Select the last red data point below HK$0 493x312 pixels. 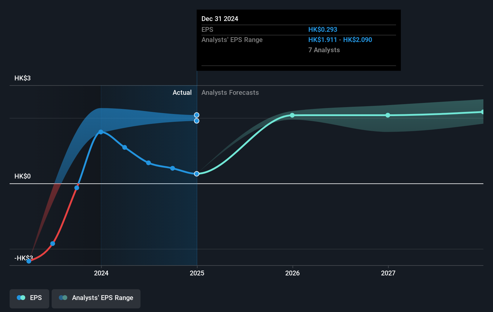point(76,187)
